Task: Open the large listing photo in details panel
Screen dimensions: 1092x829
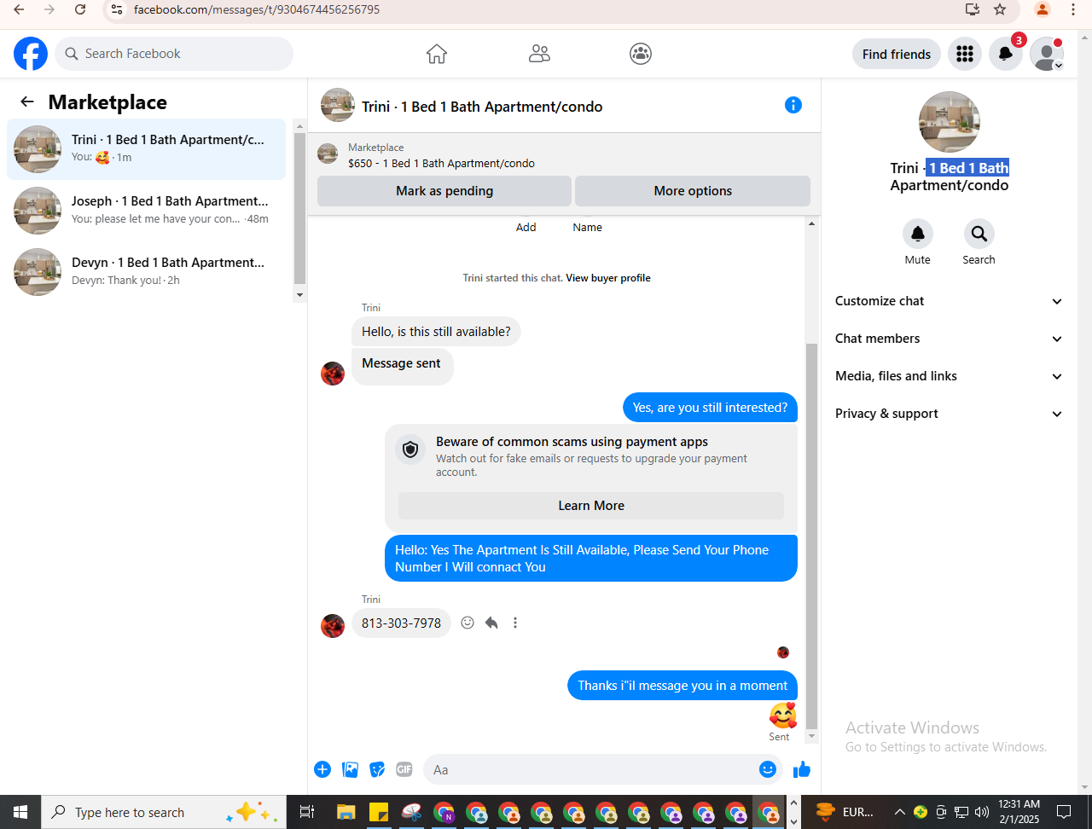Action: (950, 122)
